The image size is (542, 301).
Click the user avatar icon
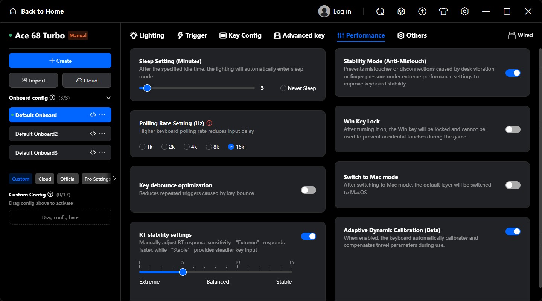coord(324,11)
